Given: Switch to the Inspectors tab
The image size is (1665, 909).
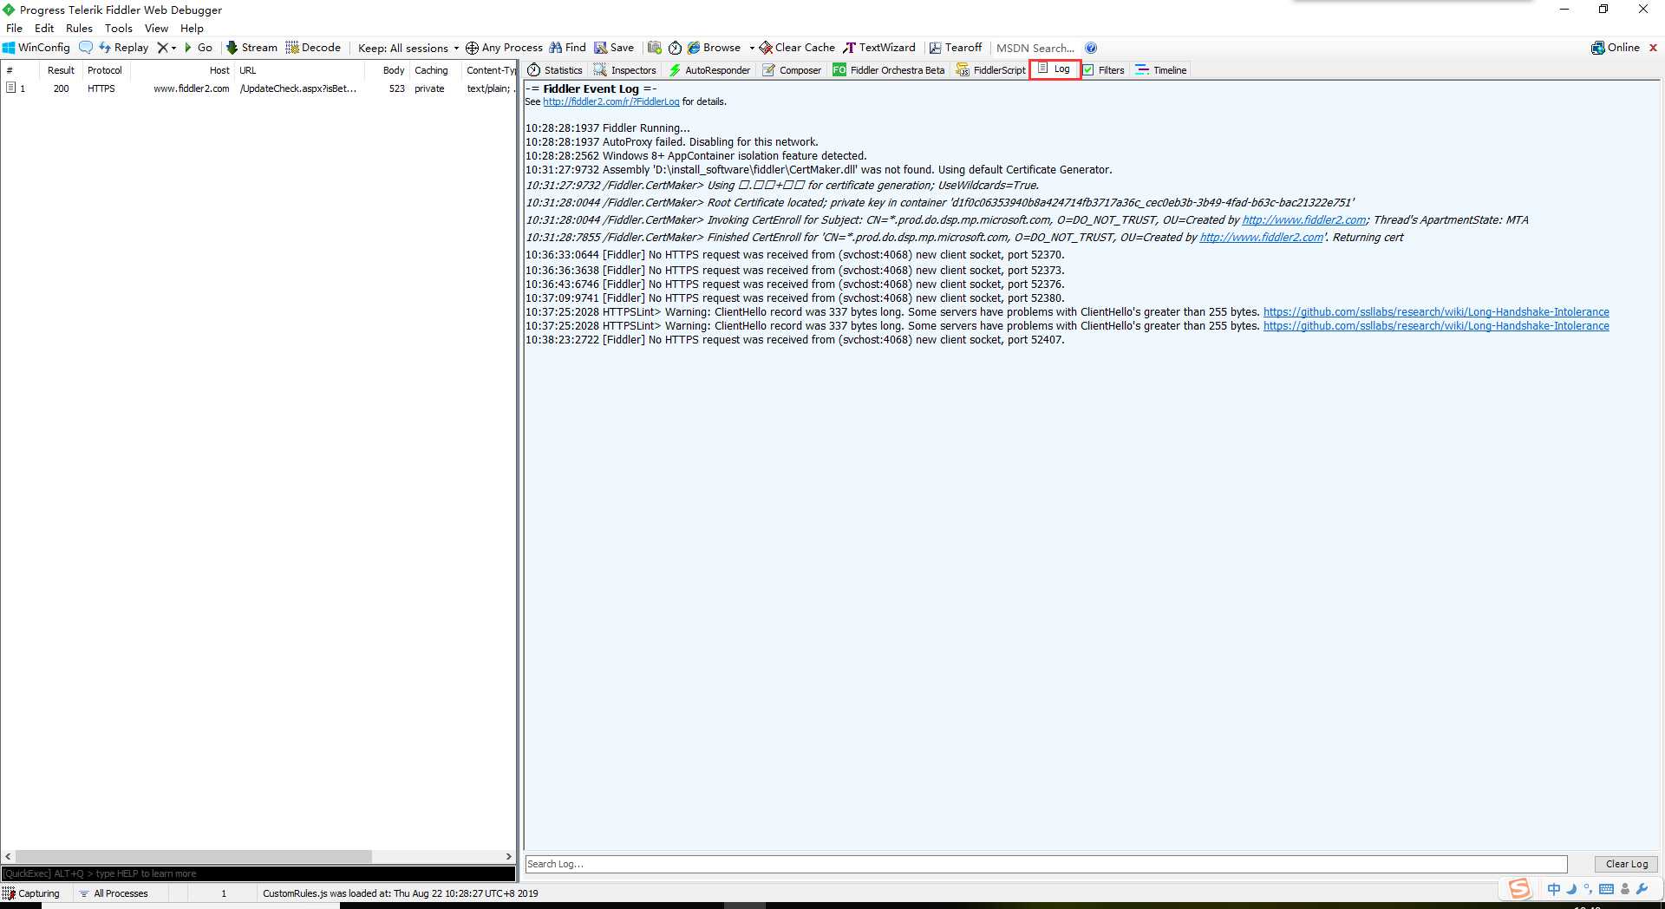Looking at the screenshot, I should coord(624,70).
